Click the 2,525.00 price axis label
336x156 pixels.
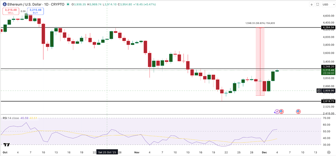[x=328, y=106]
